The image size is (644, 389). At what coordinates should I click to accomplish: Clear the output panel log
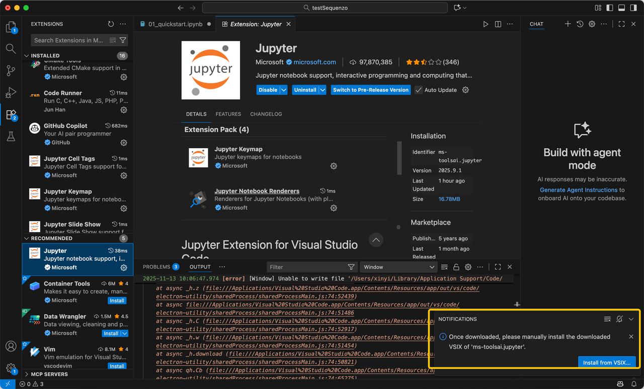pyautogui.click(x=444, y=267)
